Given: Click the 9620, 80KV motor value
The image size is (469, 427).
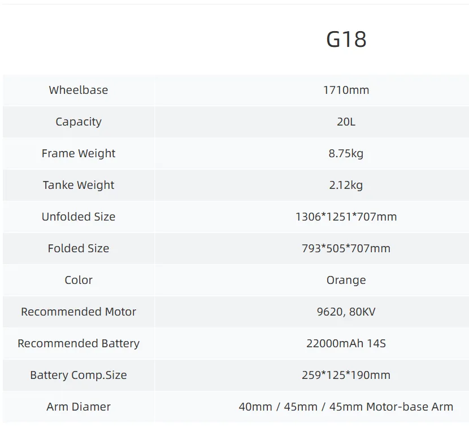Looking at the screenshot, I should point(346,312).
